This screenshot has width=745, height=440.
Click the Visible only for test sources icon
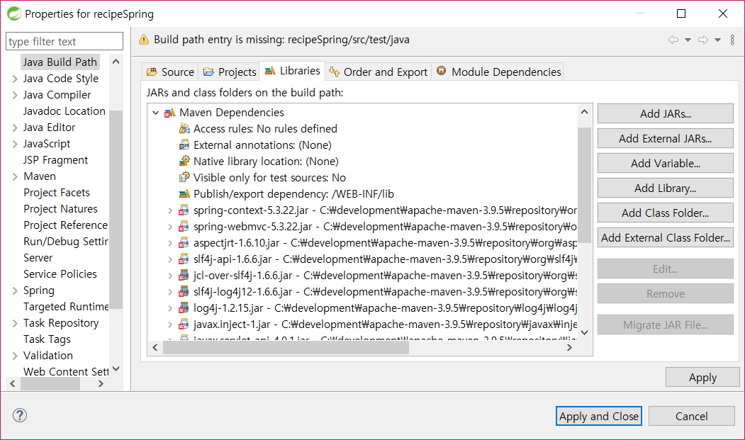coord(184,178)
